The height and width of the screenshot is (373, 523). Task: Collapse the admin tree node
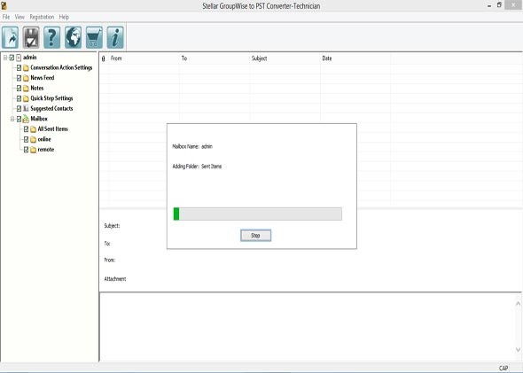pos(5,58)
